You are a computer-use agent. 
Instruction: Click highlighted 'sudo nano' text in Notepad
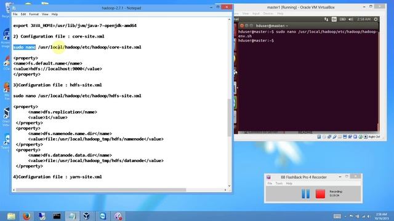(25, 47)
